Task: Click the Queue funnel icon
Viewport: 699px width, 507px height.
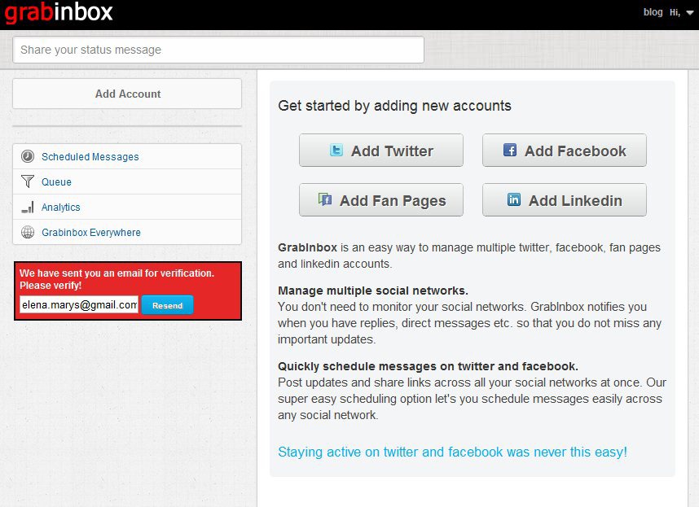Action: [x=28, y=181]
